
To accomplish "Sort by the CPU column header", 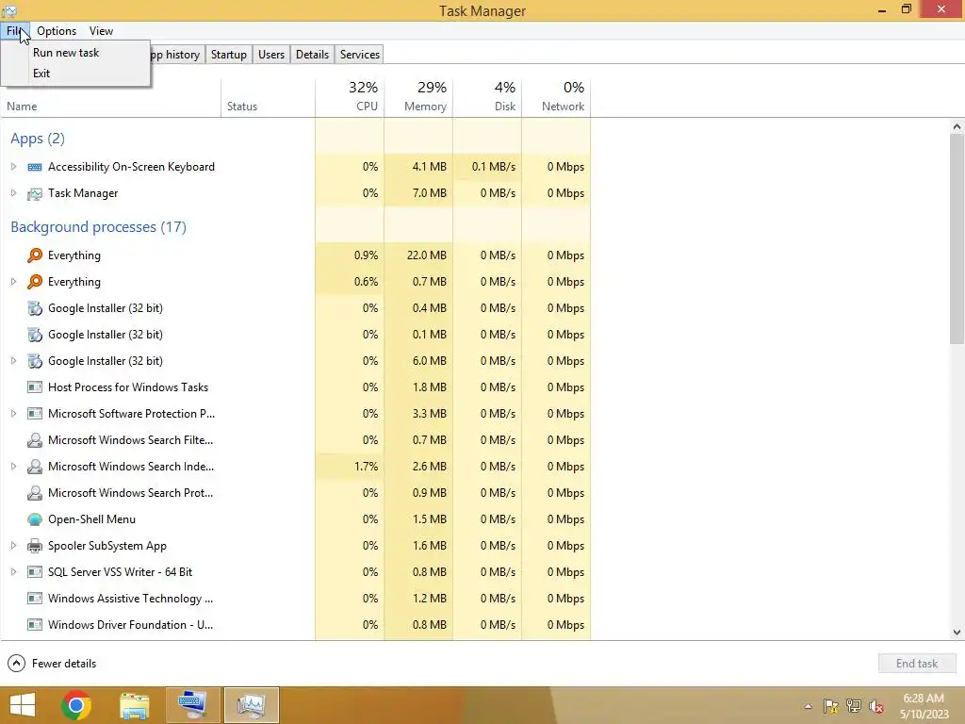I will 350,97.
